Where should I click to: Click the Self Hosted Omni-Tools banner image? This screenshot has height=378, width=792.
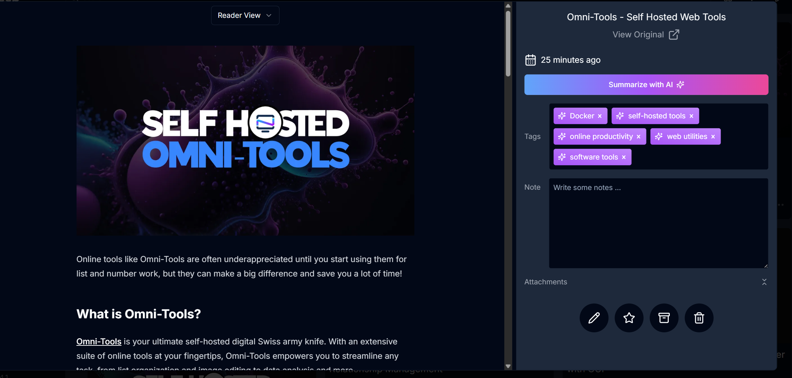click(x=245, y=141)
